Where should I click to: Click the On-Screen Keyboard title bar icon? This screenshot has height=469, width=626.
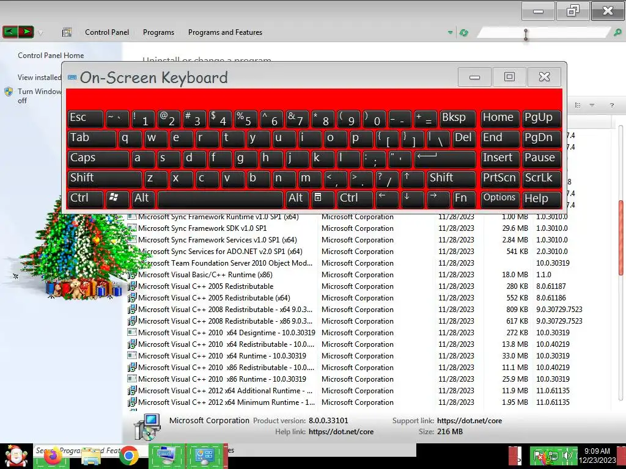[x=72, y=78]
